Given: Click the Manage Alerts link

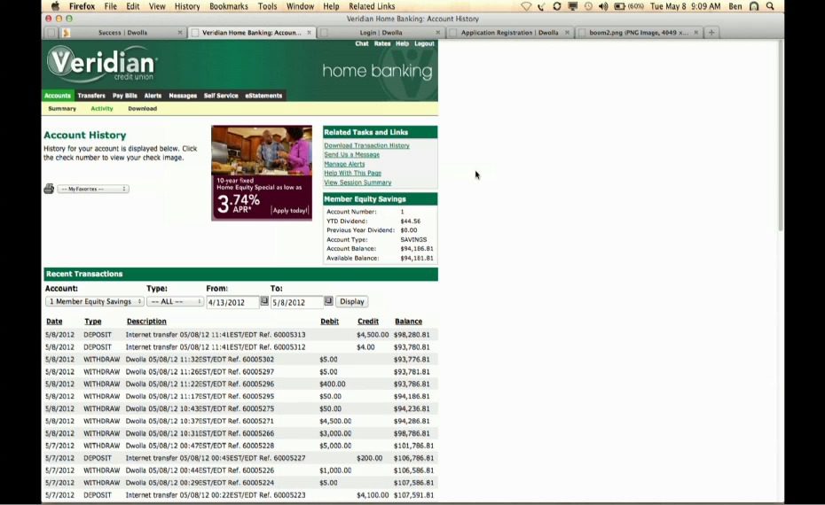Looking at the screenshot, I should [344, 164].
